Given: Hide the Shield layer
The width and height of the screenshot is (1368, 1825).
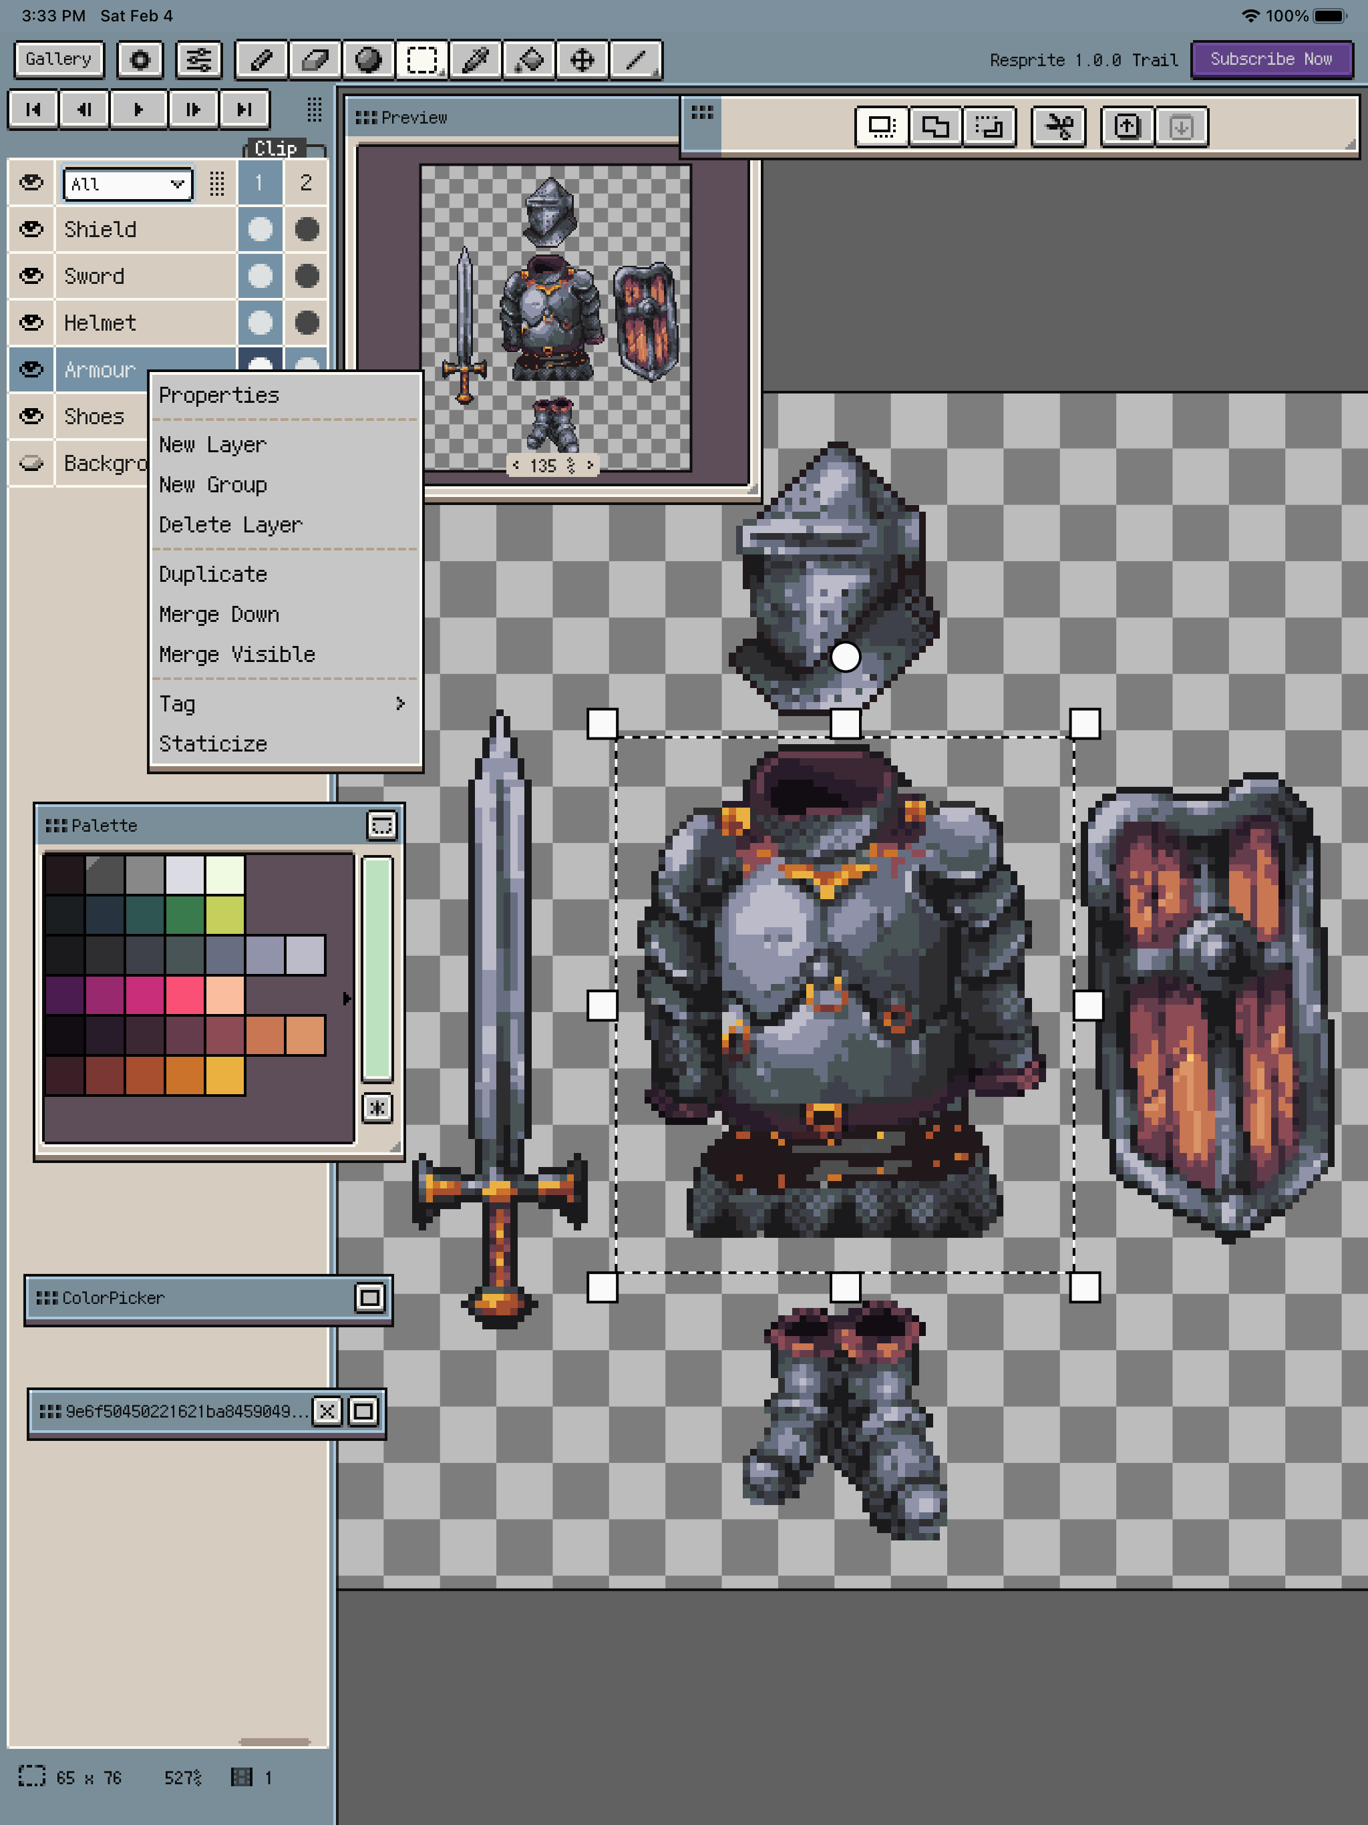Looking at the screenshot, I should pos(31,229).
